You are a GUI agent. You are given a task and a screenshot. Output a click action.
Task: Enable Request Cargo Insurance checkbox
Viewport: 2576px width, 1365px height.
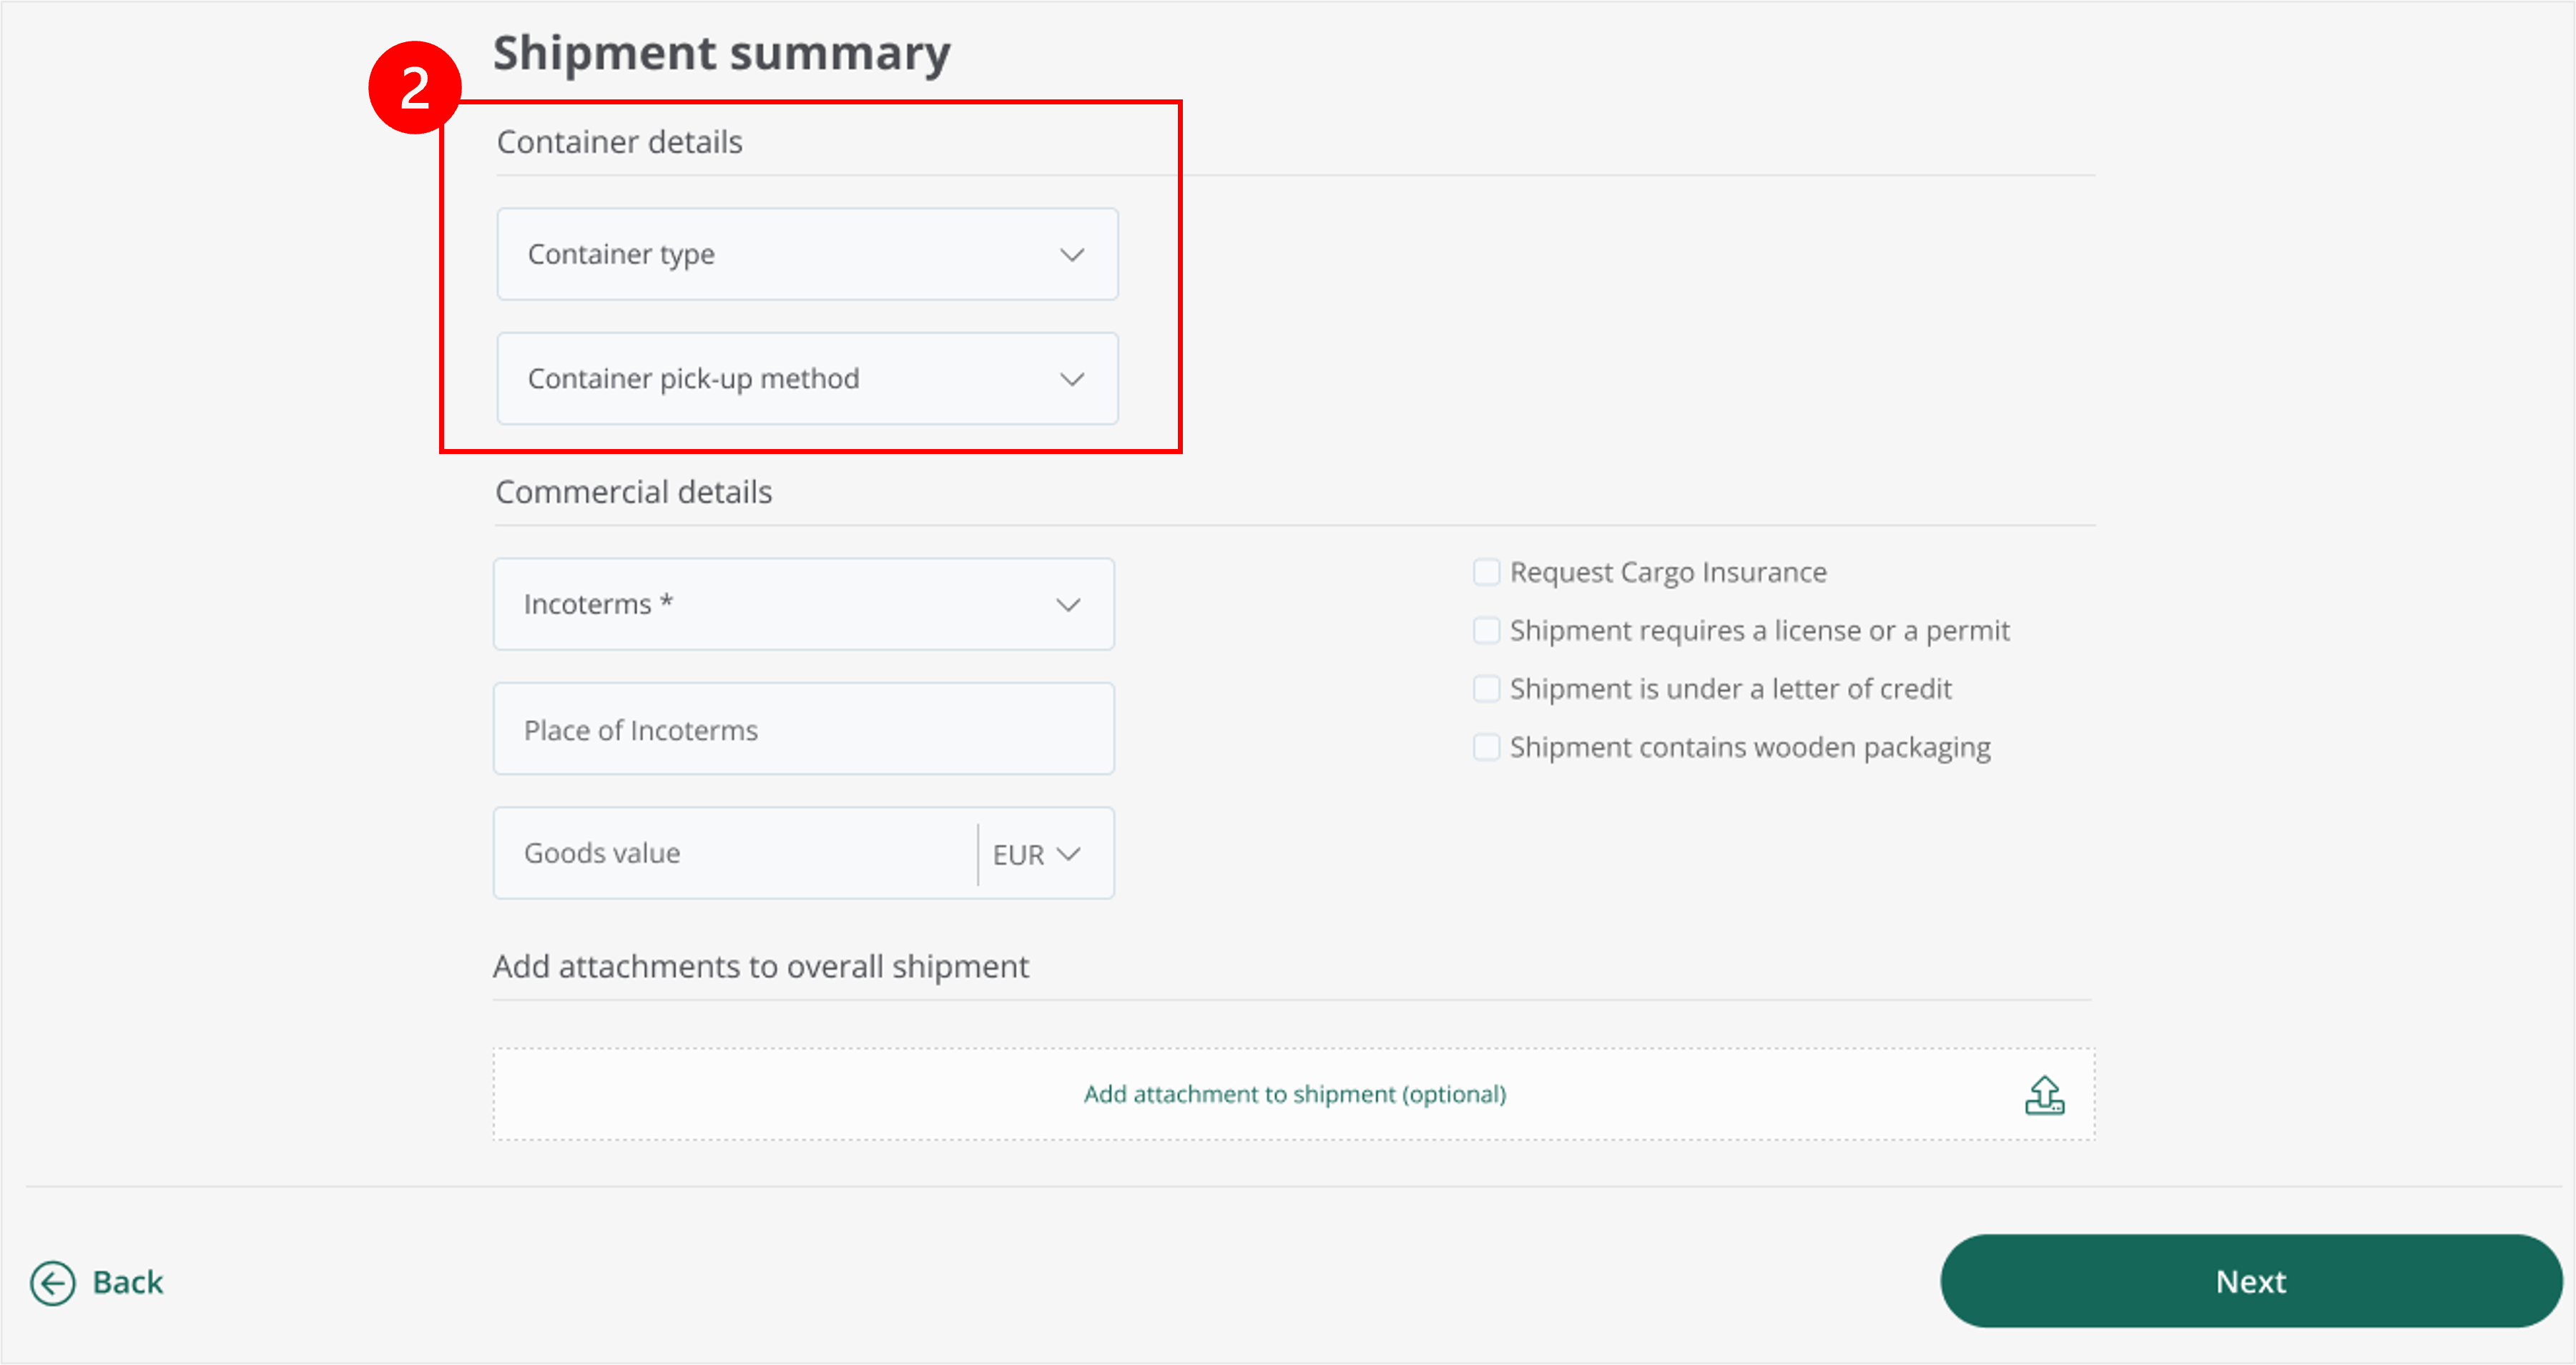tap(1486, 572)
